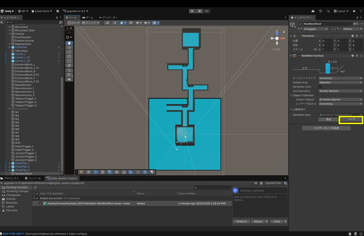Click the refresh icon in Pending Changes
This screenshot has width=364, height=236.
pyautogui.click(x=35, y=188)
